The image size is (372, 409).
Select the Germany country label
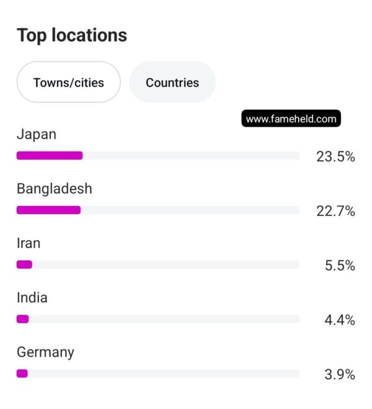[x=46, y=353]
